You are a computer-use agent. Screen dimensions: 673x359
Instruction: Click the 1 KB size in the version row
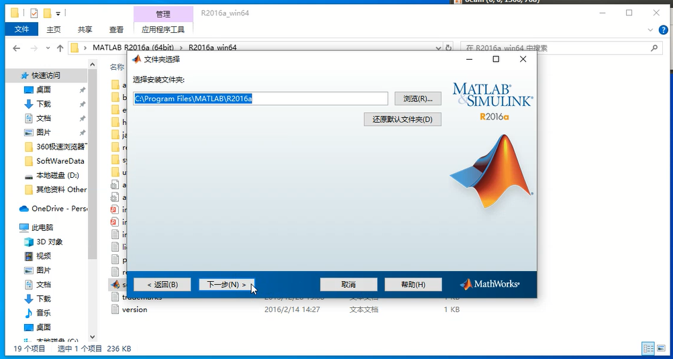(x=452, y=309)
